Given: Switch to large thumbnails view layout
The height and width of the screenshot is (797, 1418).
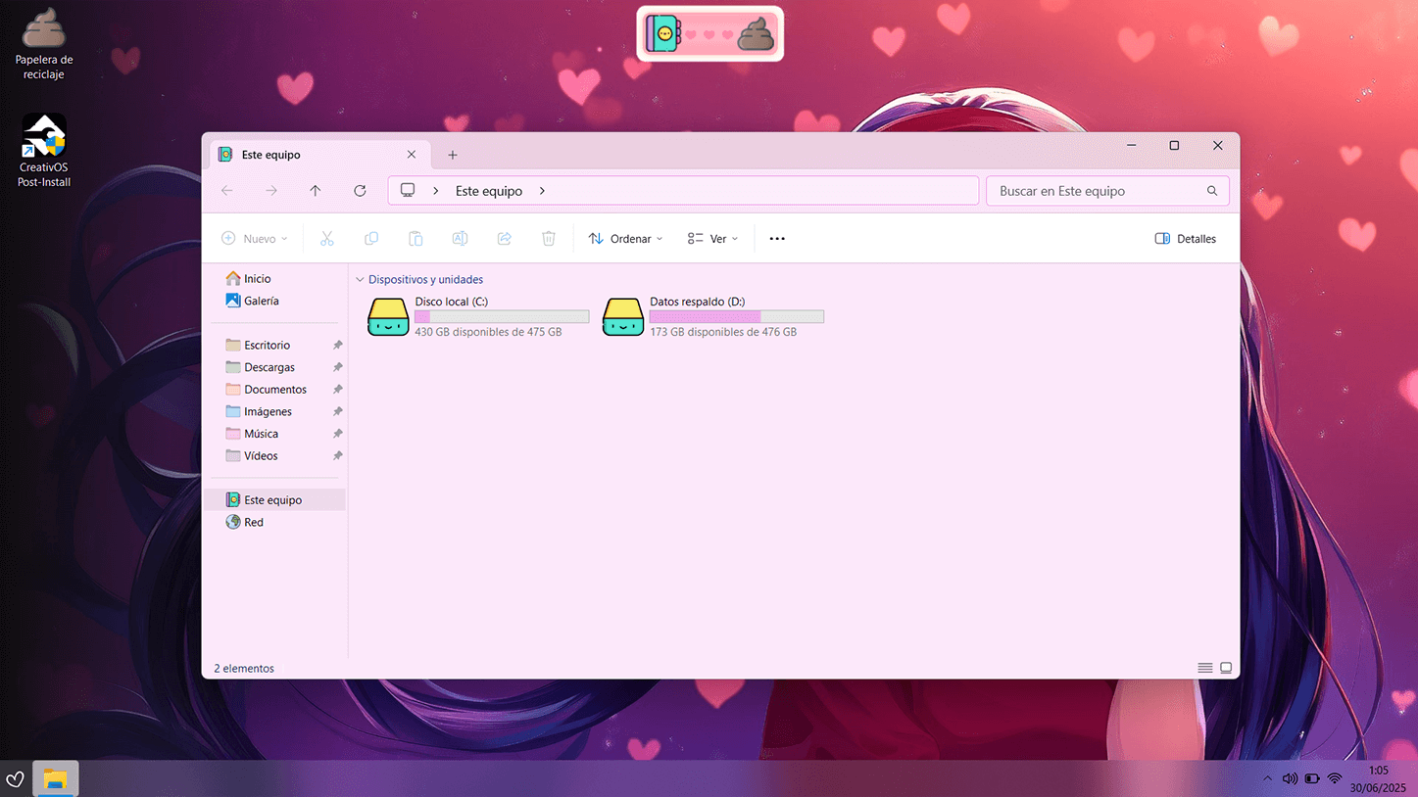Looking at the screenshot, I should [1226, 668].
